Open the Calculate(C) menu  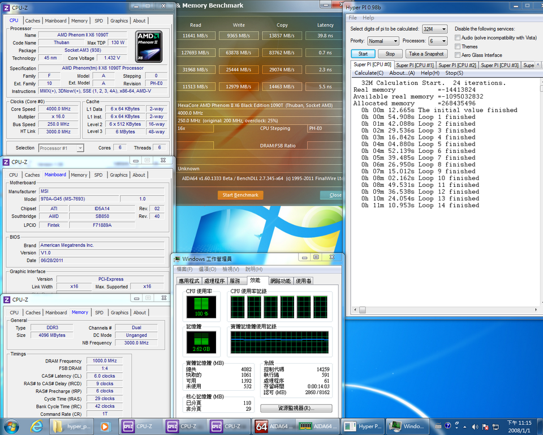click(369, 73)
